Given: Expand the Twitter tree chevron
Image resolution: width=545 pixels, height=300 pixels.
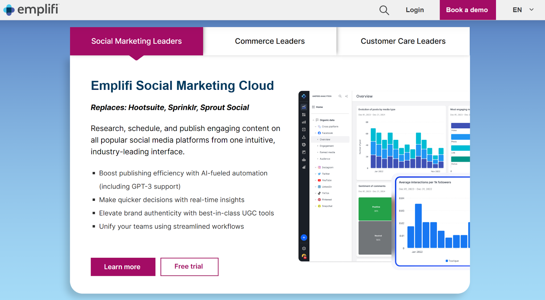Looking at the screenshot, I should 315,174.
